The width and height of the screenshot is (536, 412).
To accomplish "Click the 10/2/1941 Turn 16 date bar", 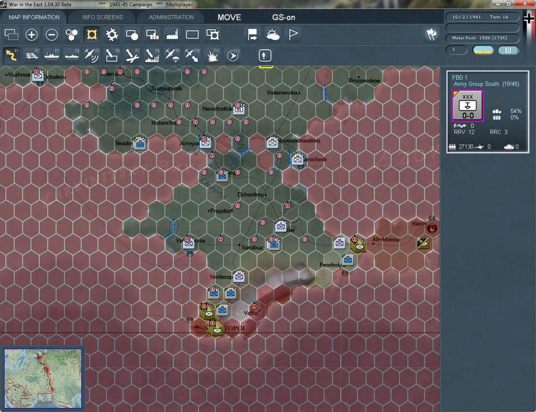I will tap(482, 17).
